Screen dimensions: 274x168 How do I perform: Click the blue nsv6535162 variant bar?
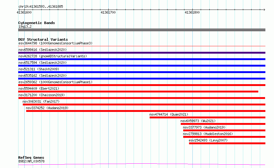coord(142,79)
